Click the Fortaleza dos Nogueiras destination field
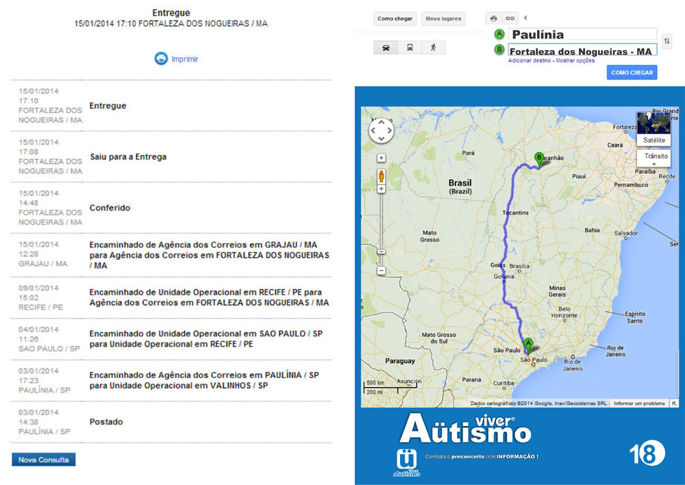The width and height of the screenshot is (685, 485). pyautogui.click(x=581, y=50)
